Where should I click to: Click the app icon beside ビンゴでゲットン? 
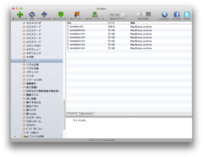pos(24,129)
